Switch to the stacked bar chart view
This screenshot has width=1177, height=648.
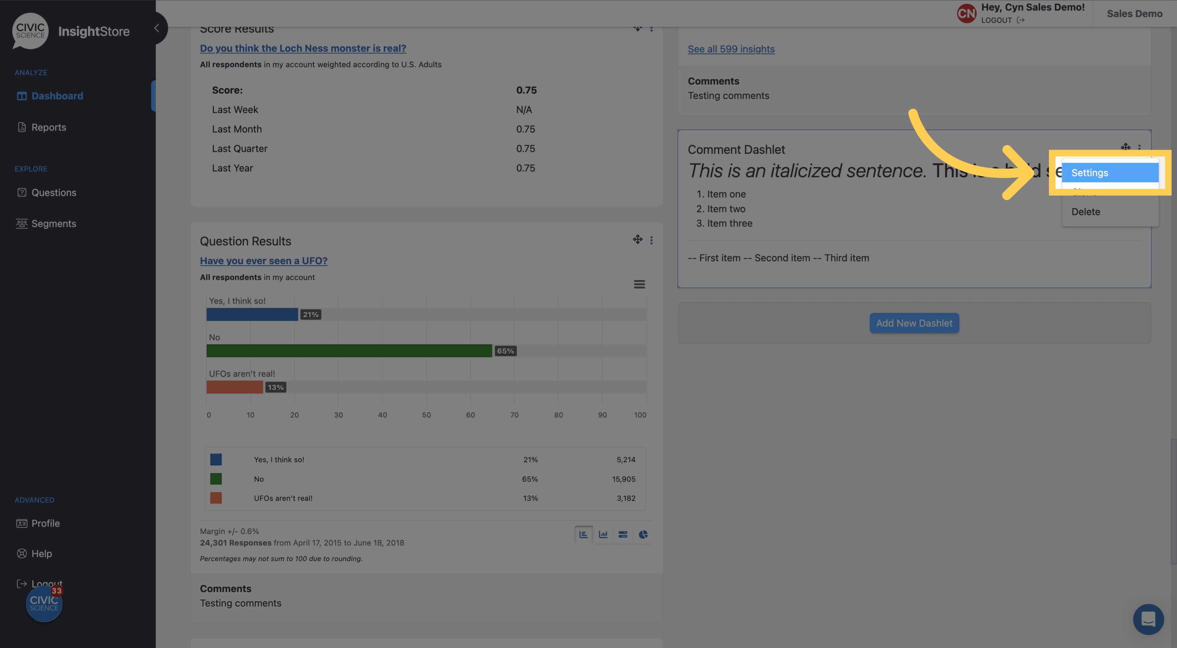(x=623, y=534)
